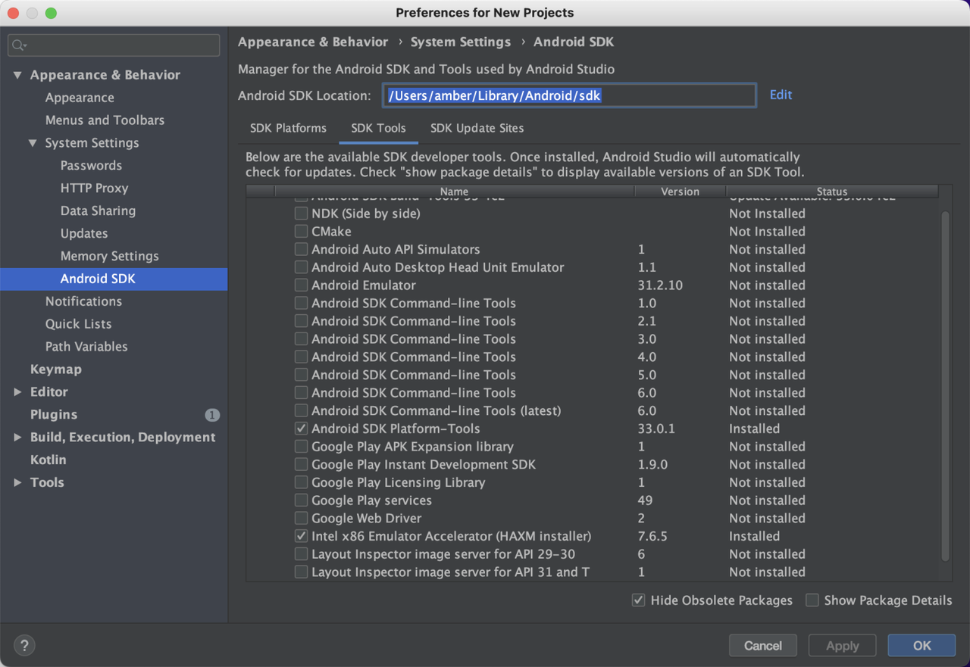The image size is (970, 667).
Task: Click Installed status of Platform-Tools row
Action: [x=754, y=429]
